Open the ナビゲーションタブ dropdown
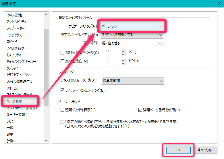Viewport: 224px width, 159px height. coord(132,26)
